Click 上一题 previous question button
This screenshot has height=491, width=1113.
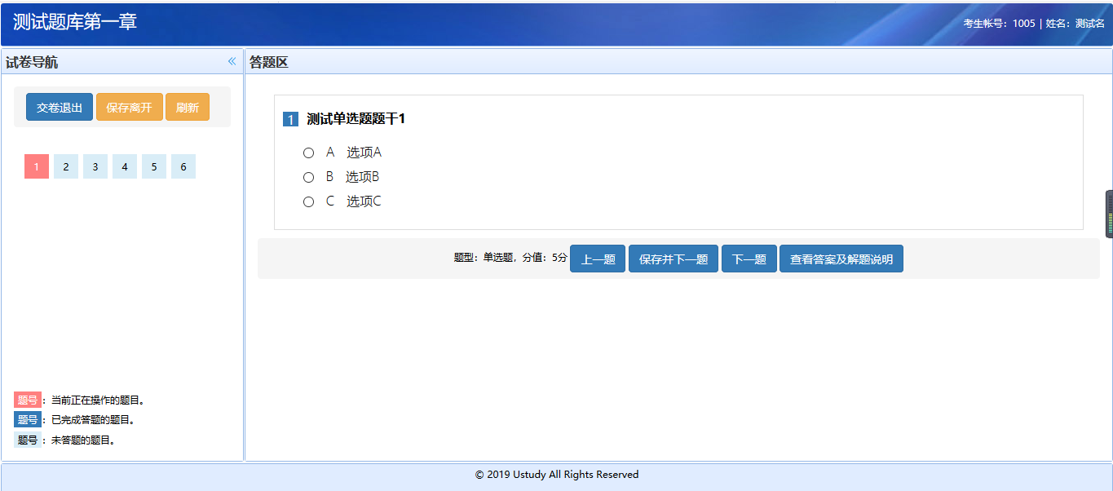point(597,259)
